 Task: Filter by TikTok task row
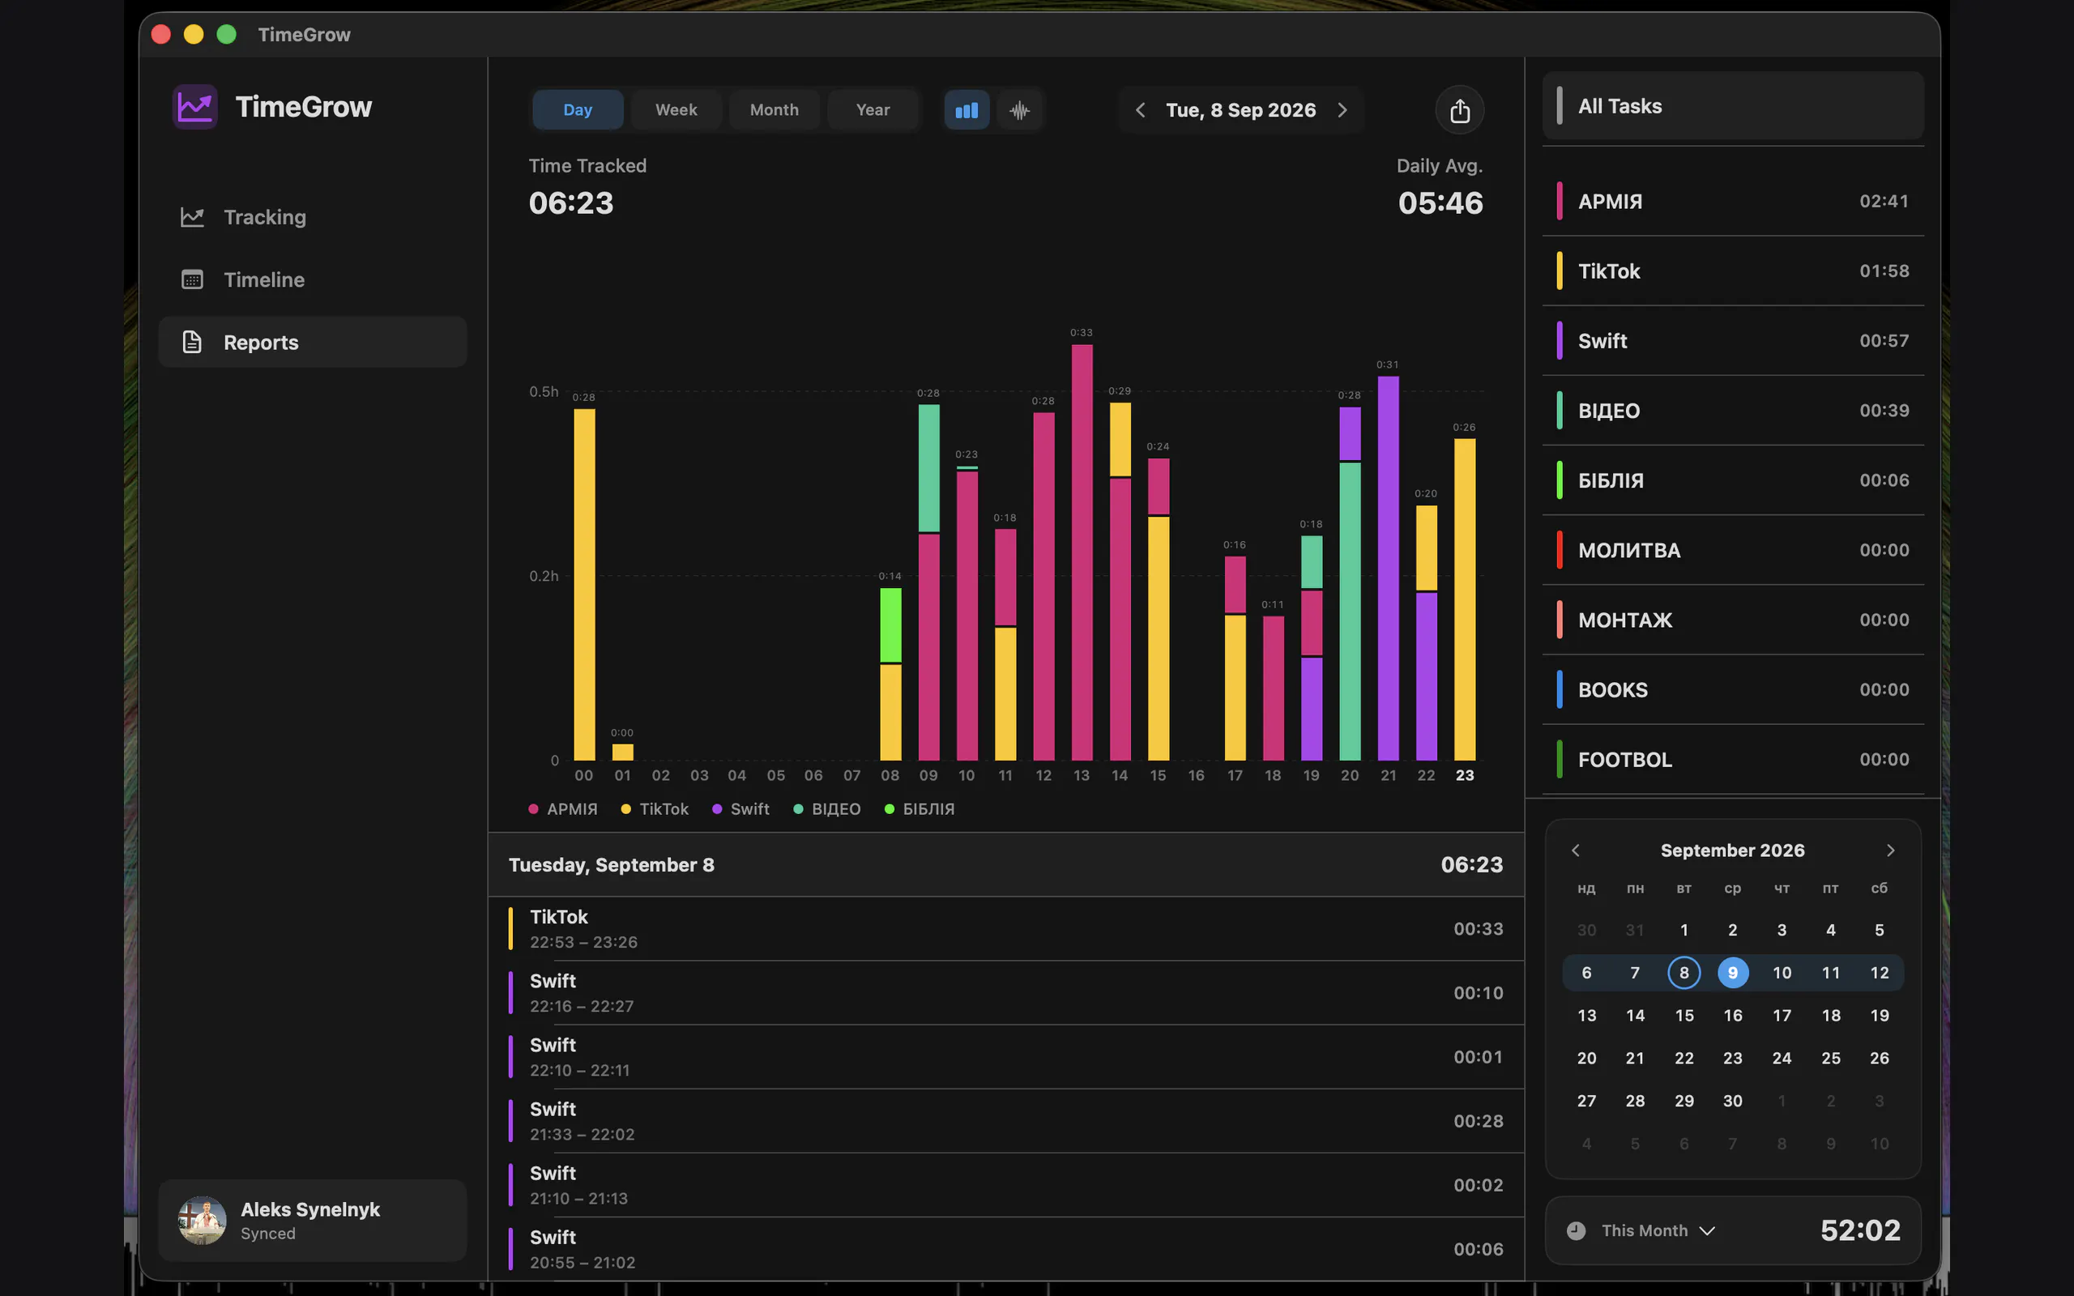point(1733,271)
